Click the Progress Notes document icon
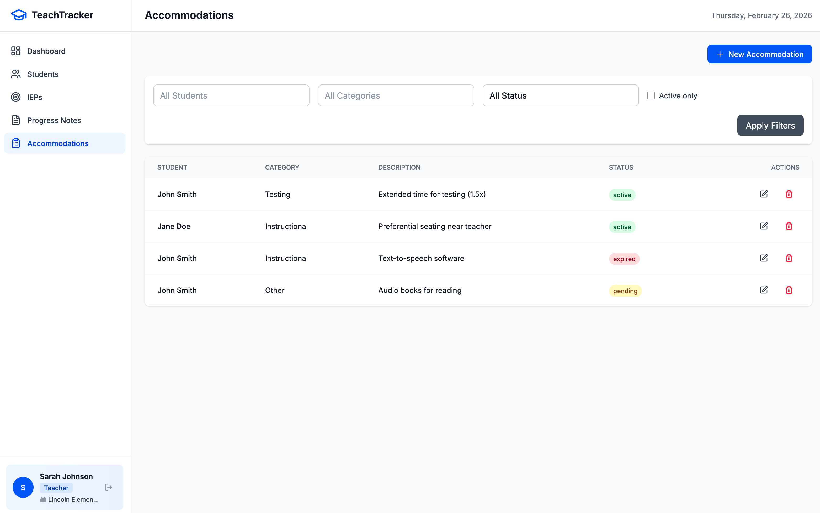 [15, 120]
